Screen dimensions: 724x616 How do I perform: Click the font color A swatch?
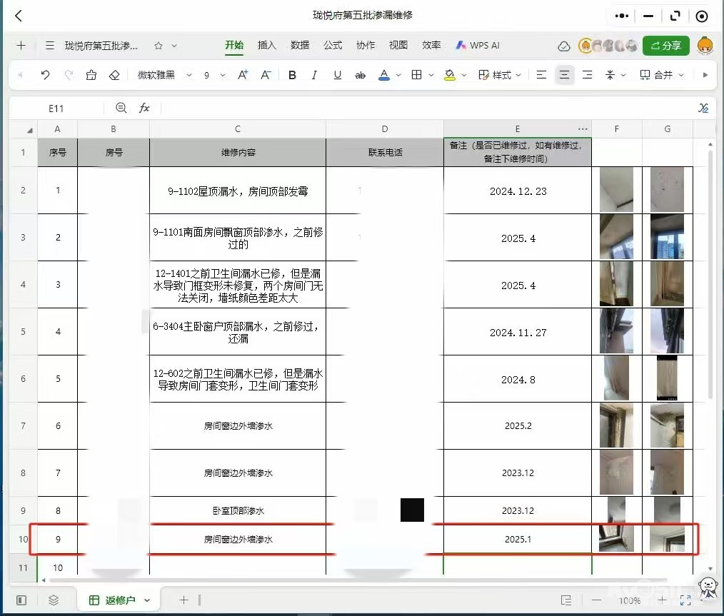[x=384, y=75]
